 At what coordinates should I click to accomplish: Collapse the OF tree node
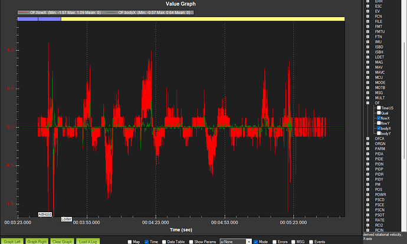point(368,103)
